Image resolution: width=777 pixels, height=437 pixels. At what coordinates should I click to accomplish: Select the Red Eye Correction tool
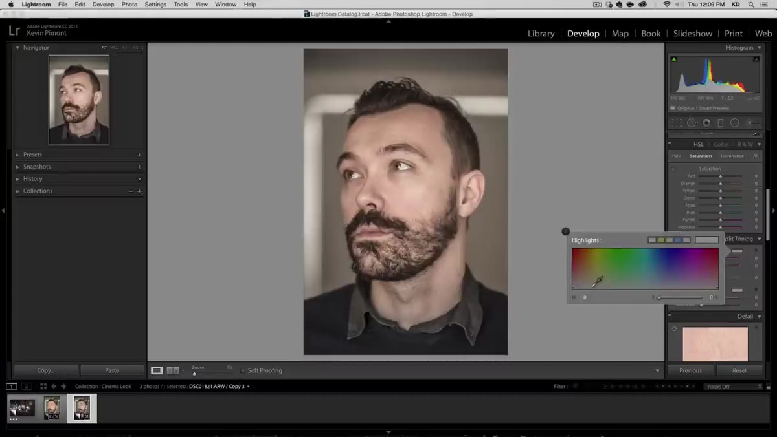coord(706,123)
